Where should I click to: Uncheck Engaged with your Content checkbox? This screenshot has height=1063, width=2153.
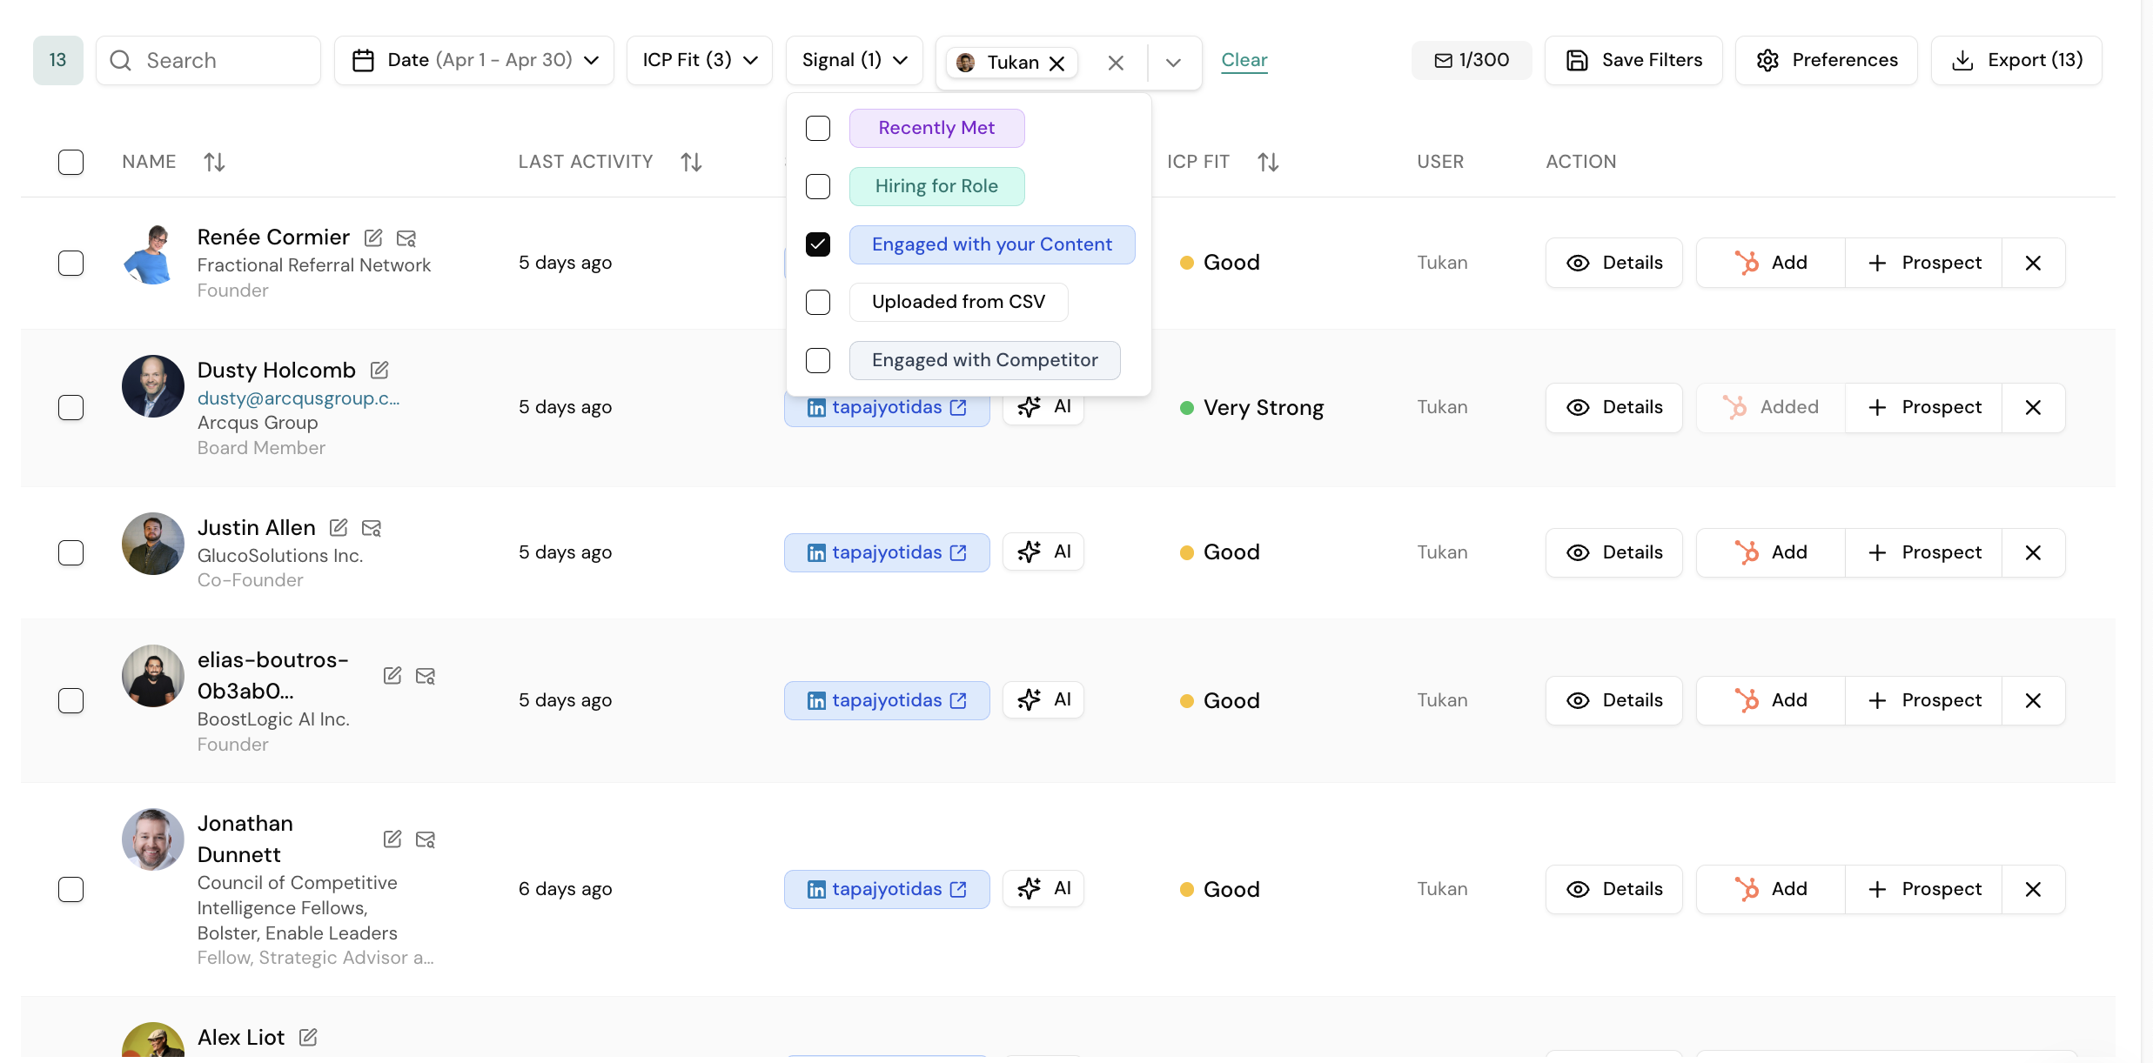click(x=818, y=244)
